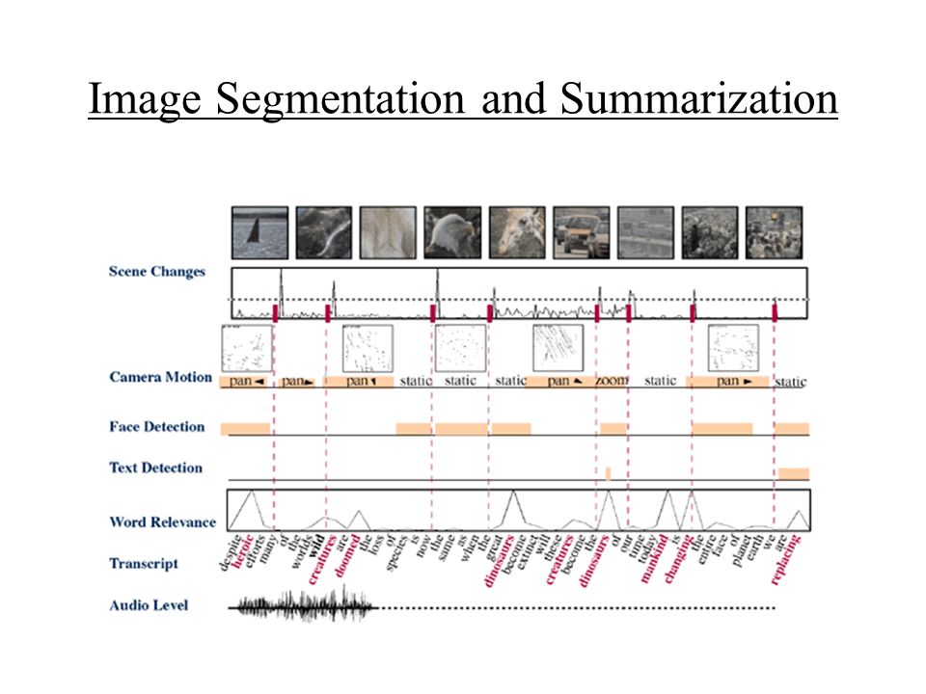
Task: Click the transcript word 'extinct'
Action: point(527,551)
